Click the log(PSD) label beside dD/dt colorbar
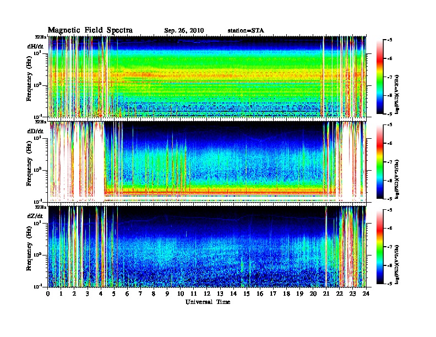This screenshot has height=337, width=436. pyautogui.click(x=397, y=180)
